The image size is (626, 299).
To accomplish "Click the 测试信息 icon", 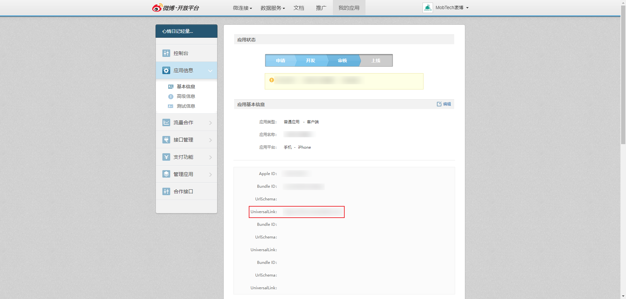I will (171, 106).
